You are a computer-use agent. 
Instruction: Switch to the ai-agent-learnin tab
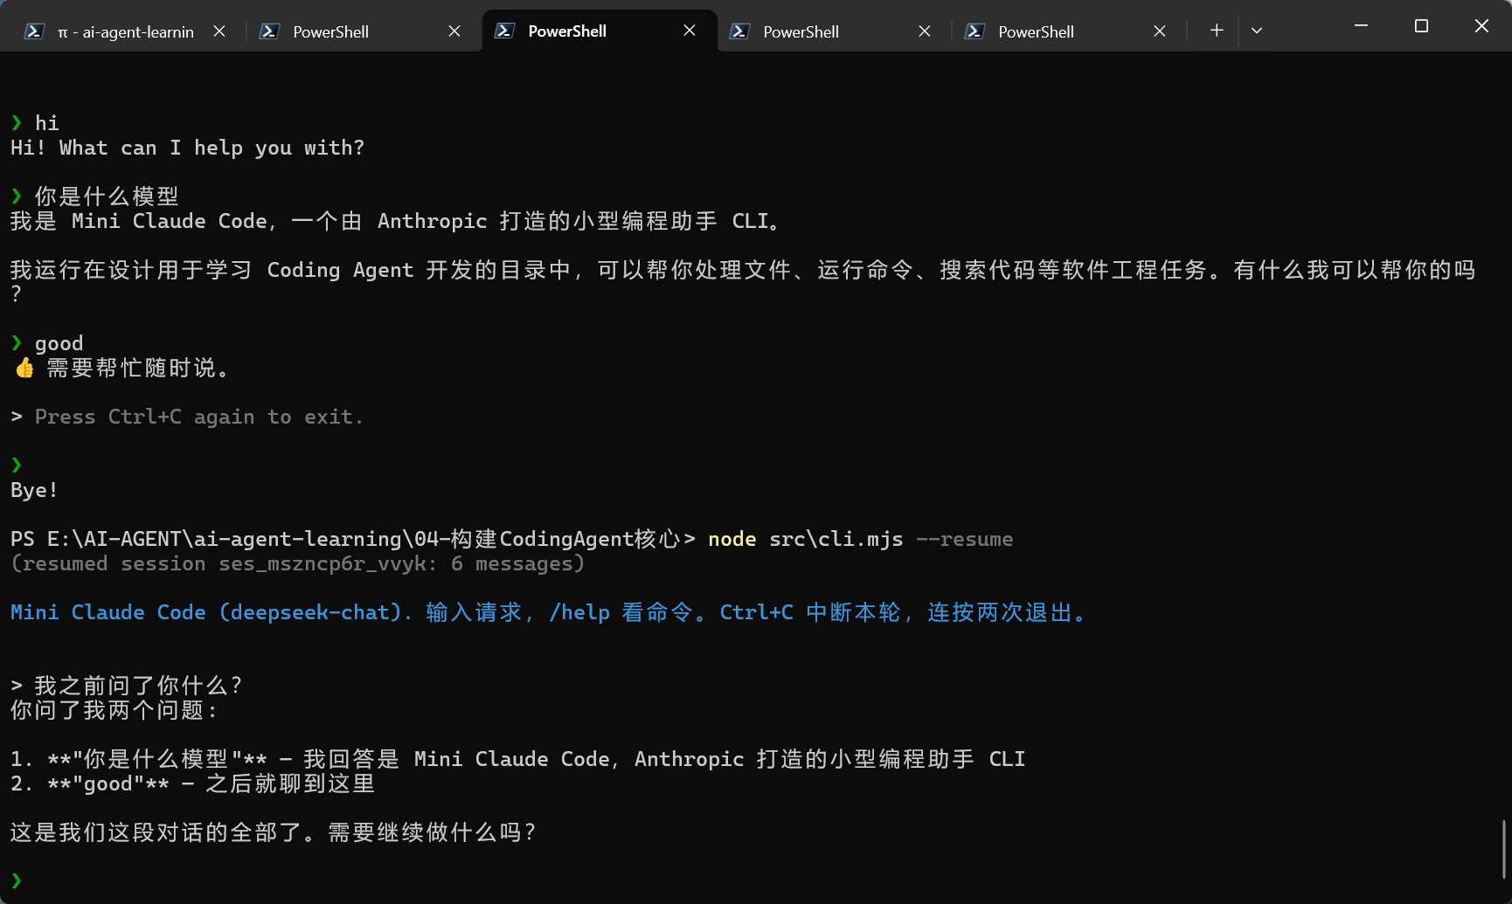tap(126, 31)
